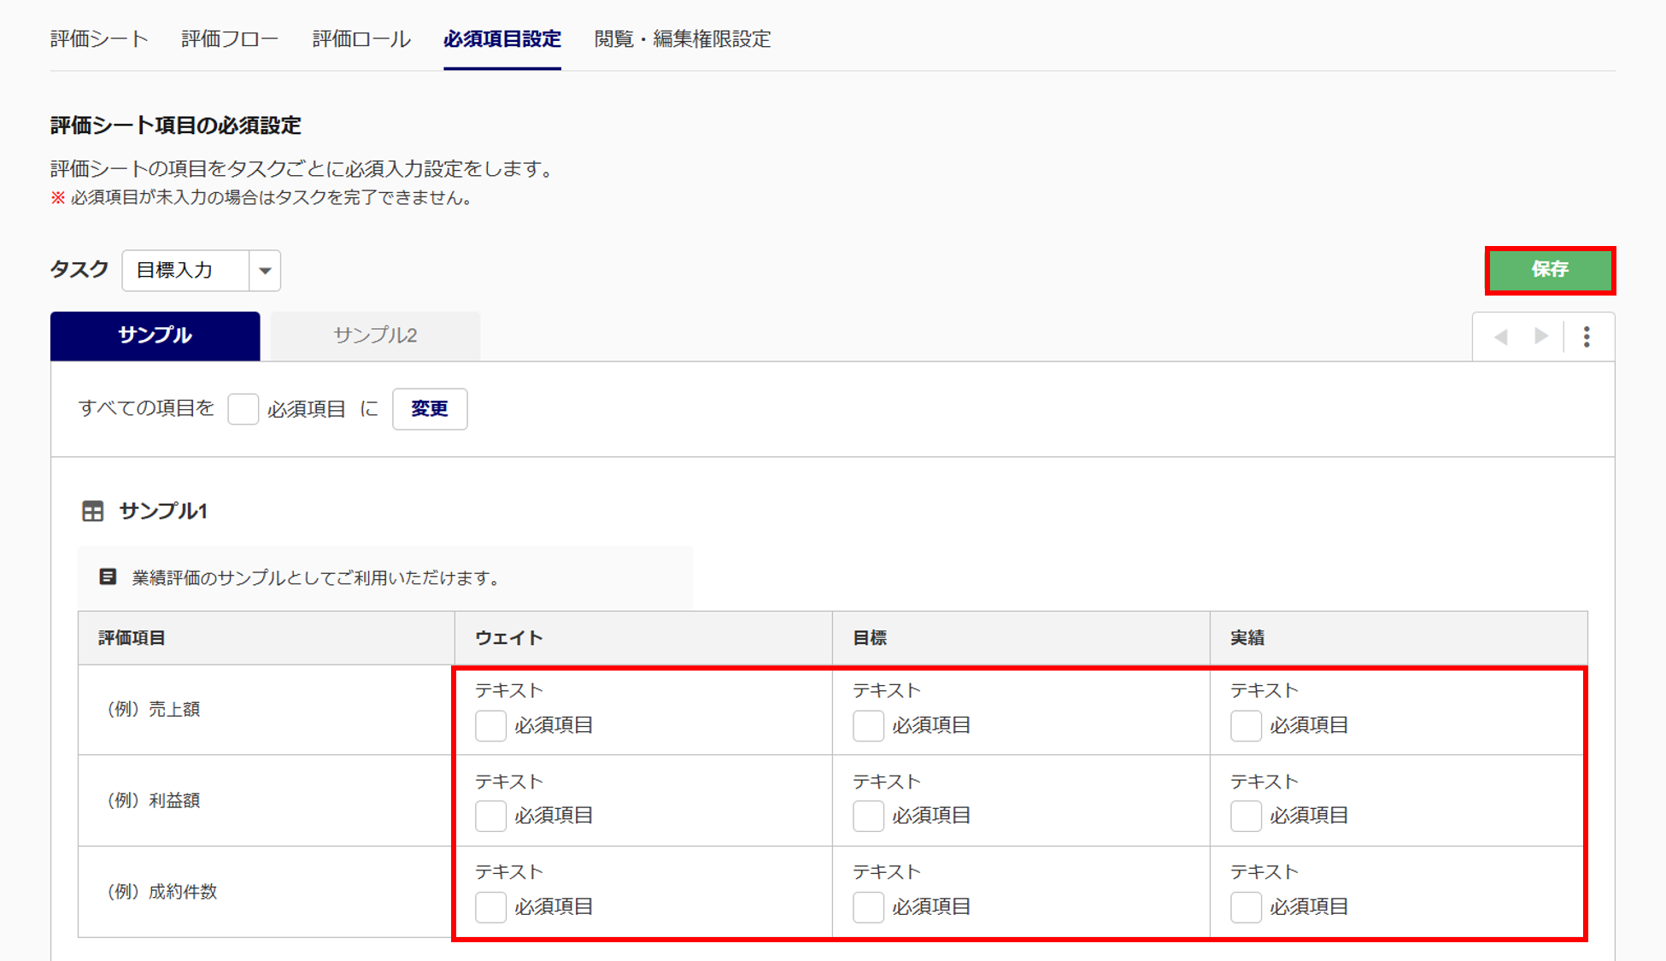Click the サンプル1 section heading

(163, 512)
